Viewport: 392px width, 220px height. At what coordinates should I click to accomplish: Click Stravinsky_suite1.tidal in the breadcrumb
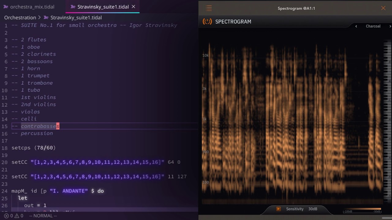click(76, 18)
